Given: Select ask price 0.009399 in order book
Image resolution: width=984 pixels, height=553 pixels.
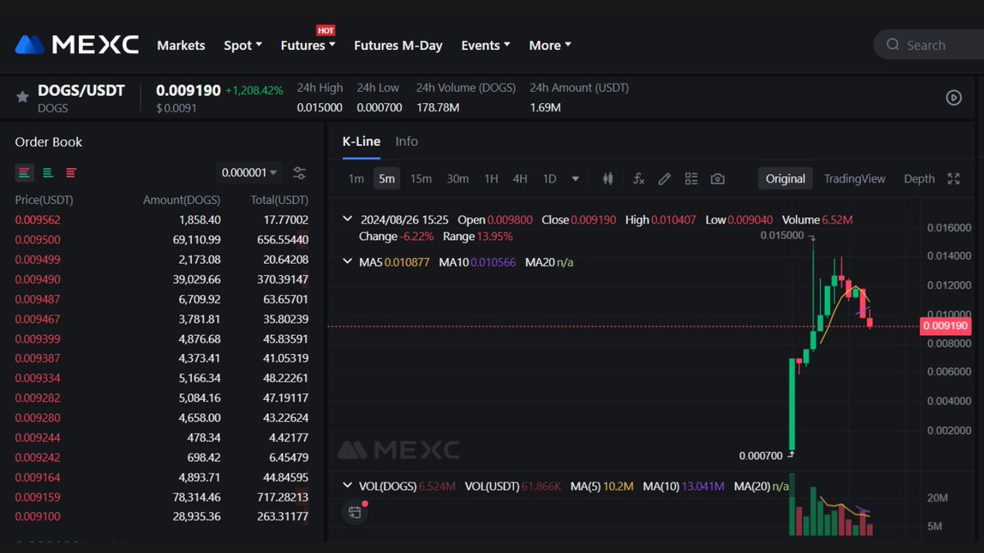Looking at the screenshot, I should pyautogui.click(x=38, y=338).
